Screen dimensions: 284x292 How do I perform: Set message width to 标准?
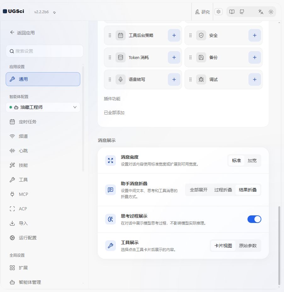[x=236, y=161]
